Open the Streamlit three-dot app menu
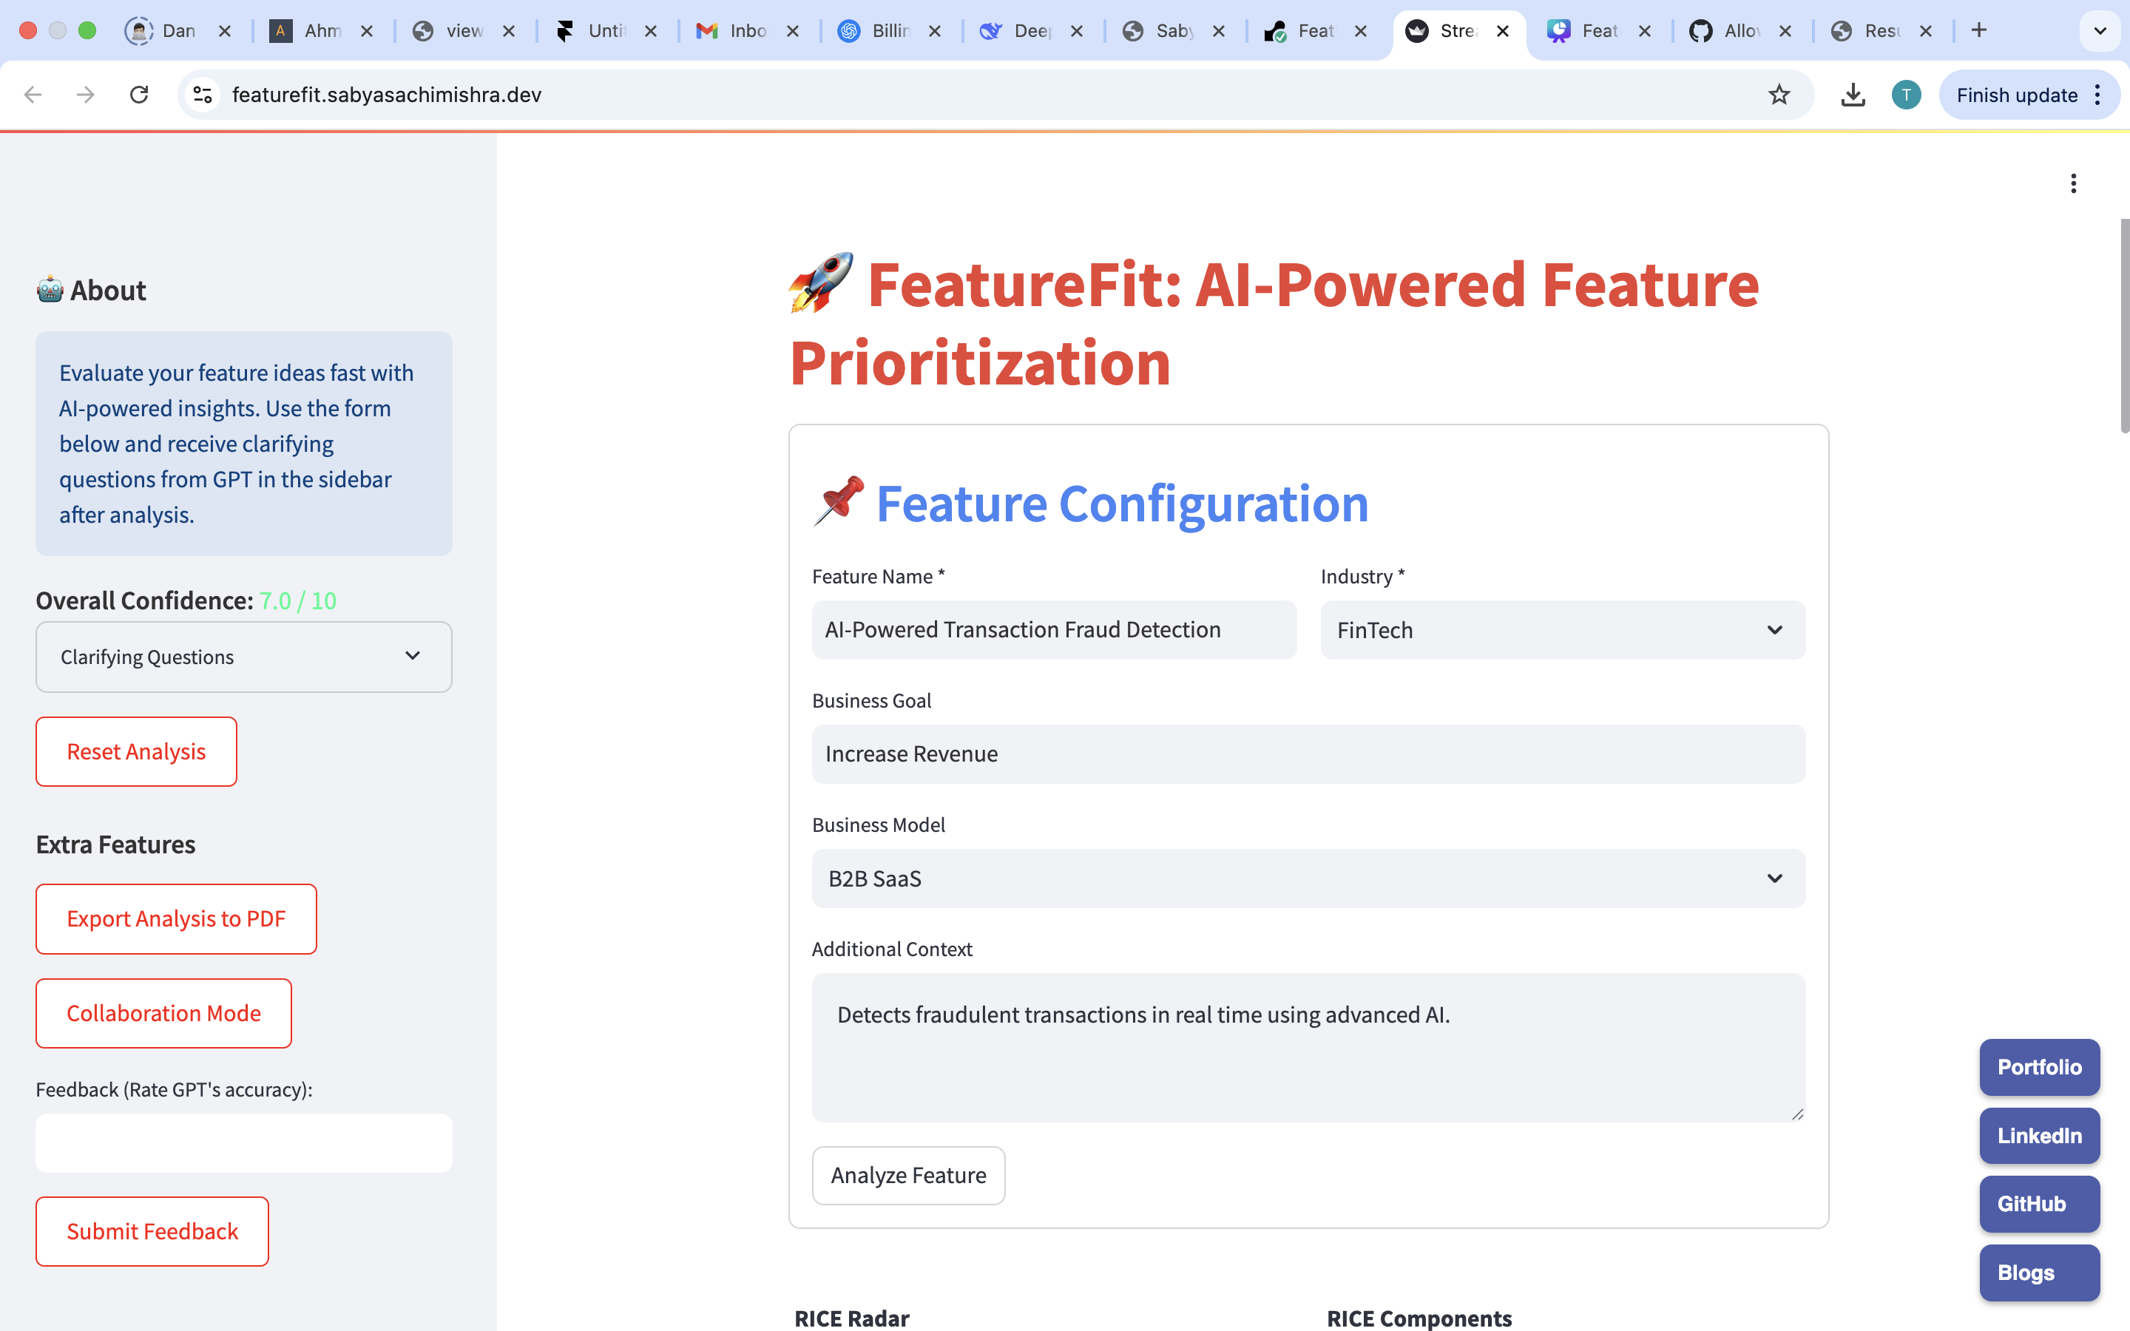Image resolution: width=2130 pixels, height=1331 pixels. tap(2073, 183)
